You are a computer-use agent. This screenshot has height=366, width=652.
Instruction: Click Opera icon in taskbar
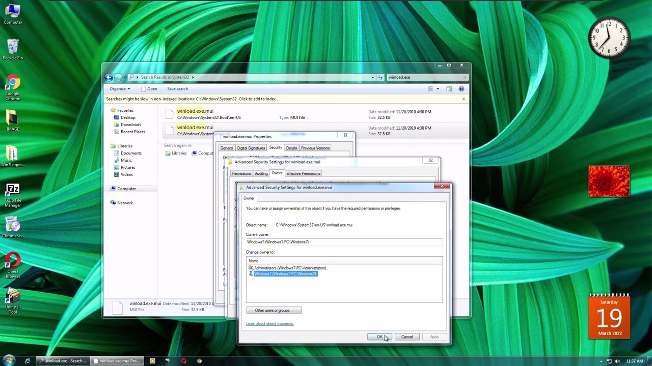(x=184, y=361)
